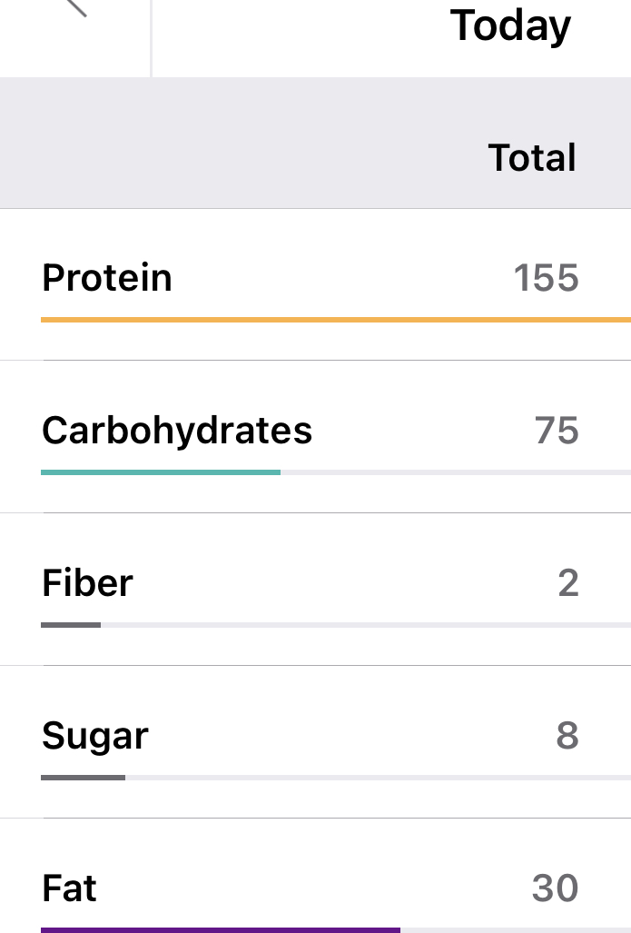Open the Today date selector
The height and width of the screenshot is (933, 631).
[x=510, y=26]
